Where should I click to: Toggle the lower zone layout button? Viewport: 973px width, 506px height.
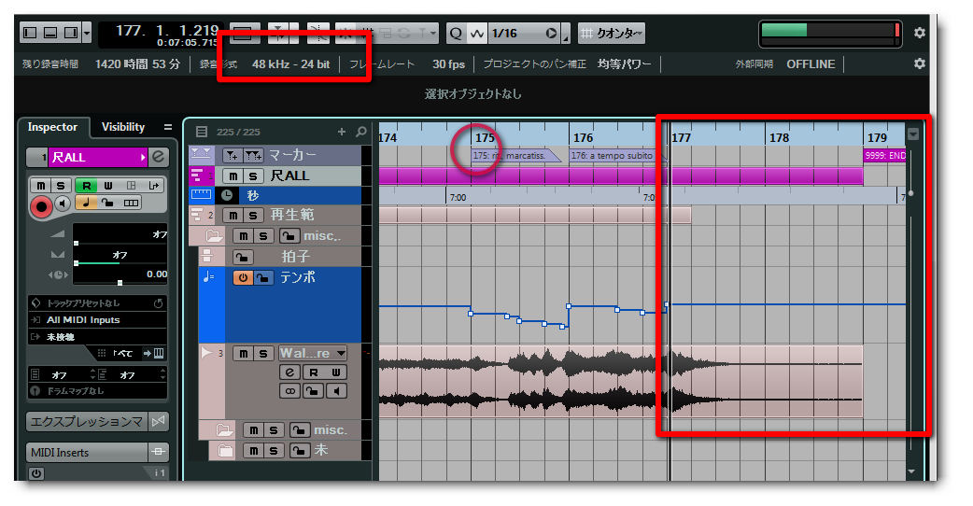pos(50,33)
